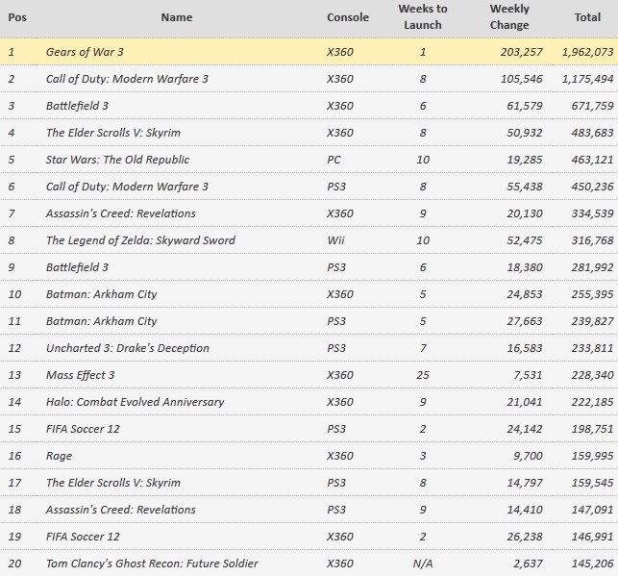Click the Console column header
618x576 pixels.
pos(347,17)
